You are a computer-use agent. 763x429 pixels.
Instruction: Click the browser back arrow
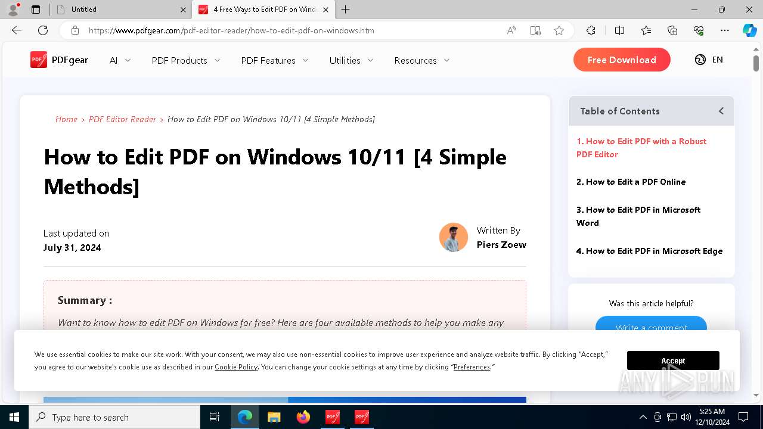point(17,30)
